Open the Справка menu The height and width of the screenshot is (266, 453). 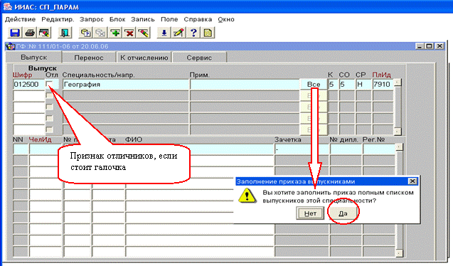pyautogui.click(x=198, y=19)
